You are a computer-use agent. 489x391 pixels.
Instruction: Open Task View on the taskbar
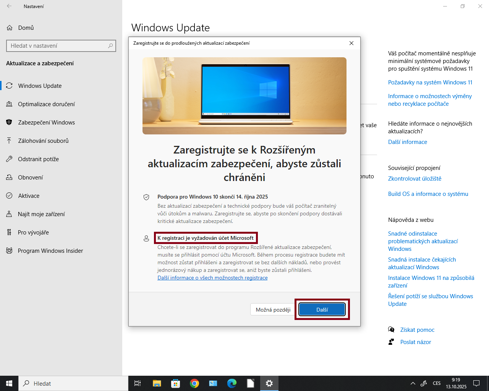click(x=138, y=383)
